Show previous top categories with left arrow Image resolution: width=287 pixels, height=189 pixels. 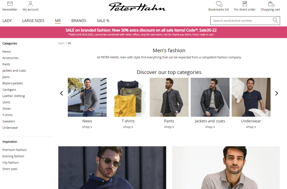pyautogui.click(x=61, y=93)
